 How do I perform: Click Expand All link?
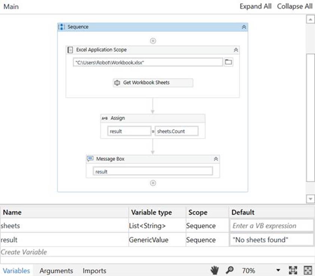[x=256, y=6]
